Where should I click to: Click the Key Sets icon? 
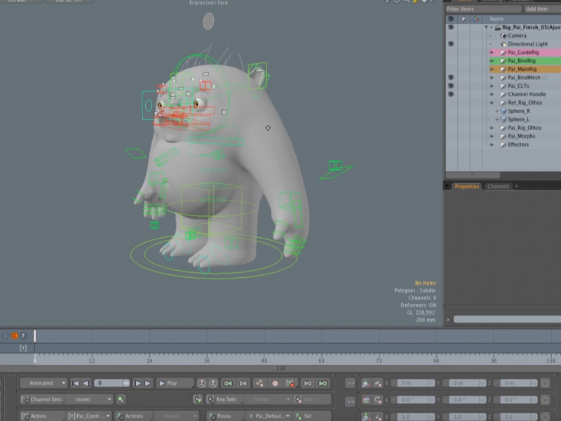click(211, 399)
